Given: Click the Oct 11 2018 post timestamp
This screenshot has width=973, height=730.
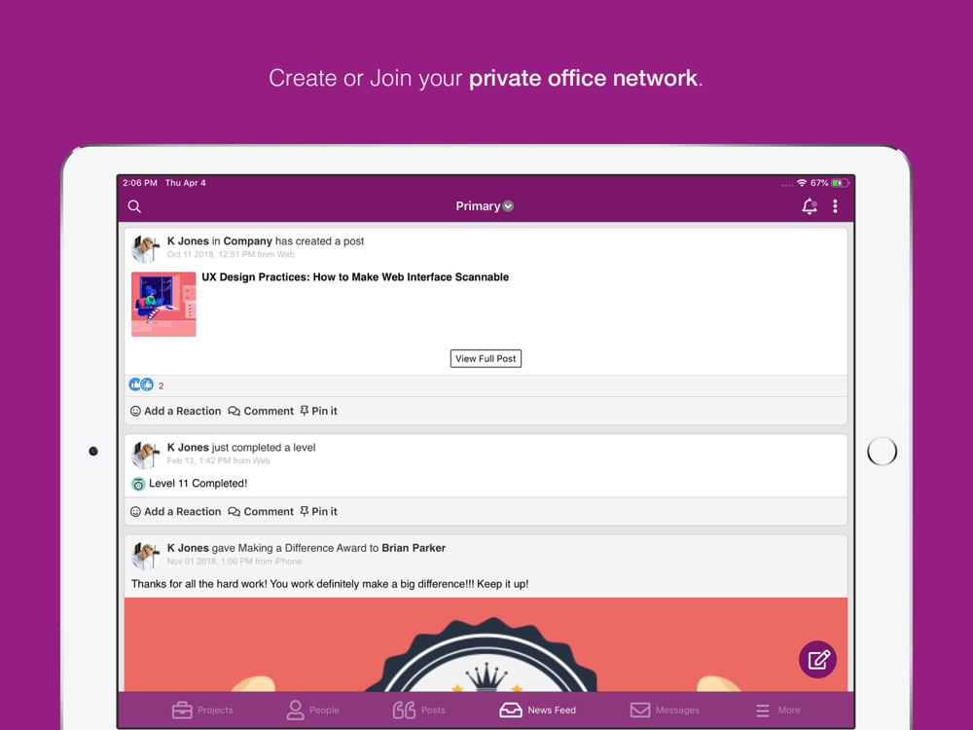Looking at the screenshot, I should (231, 254).
